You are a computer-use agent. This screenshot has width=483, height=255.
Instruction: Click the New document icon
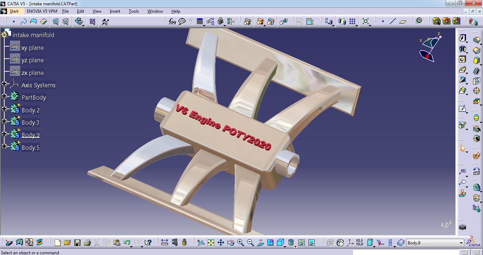pos(58,242)
